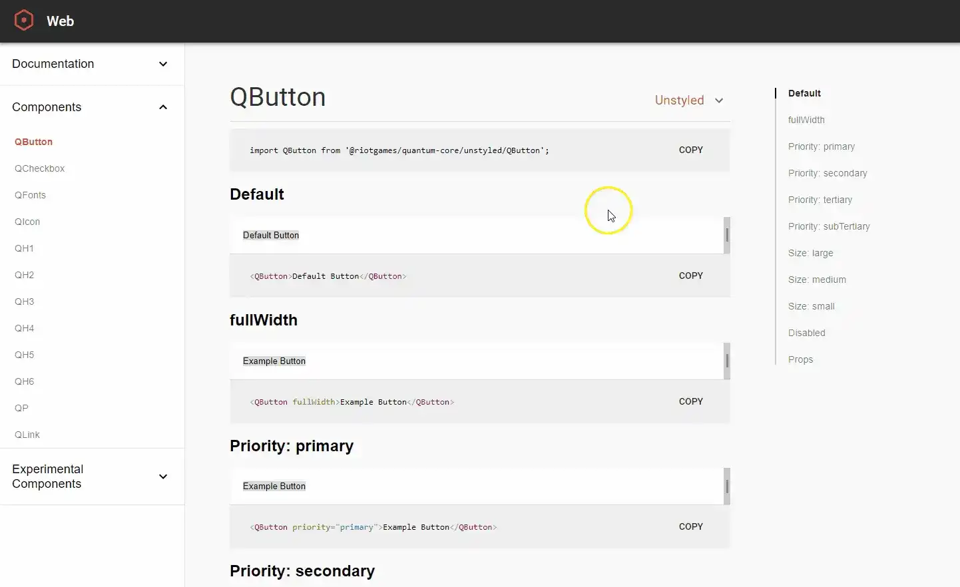Open the Unstyled variant dropdown
Screen dimensions: 960x587
(689, 100)
